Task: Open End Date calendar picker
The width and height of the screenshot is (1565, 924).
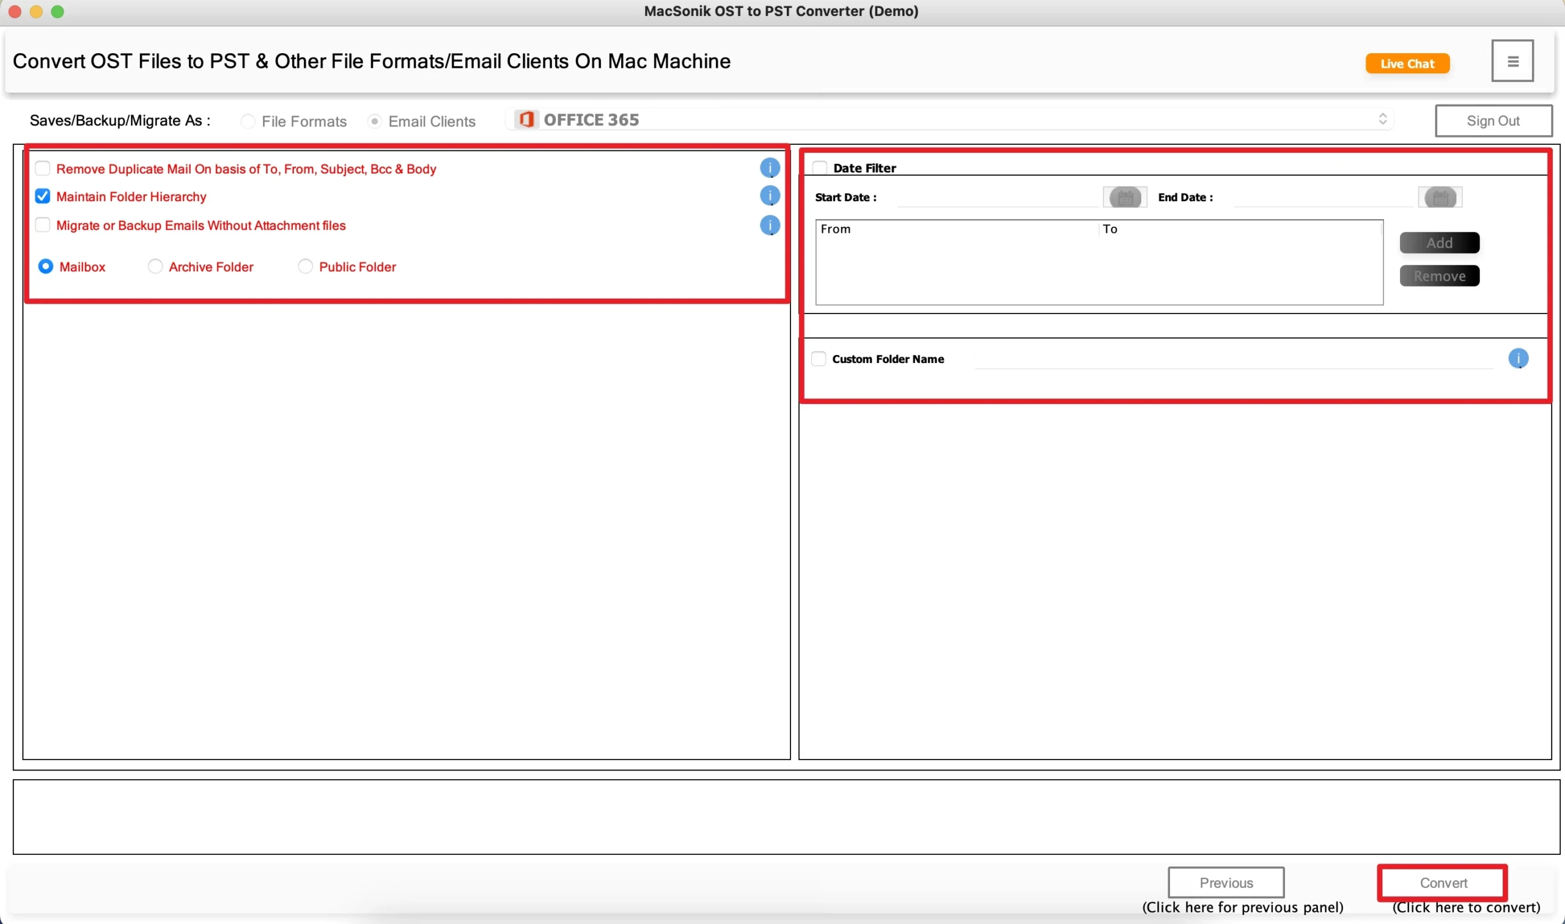Action: (x=1440, y=197)
